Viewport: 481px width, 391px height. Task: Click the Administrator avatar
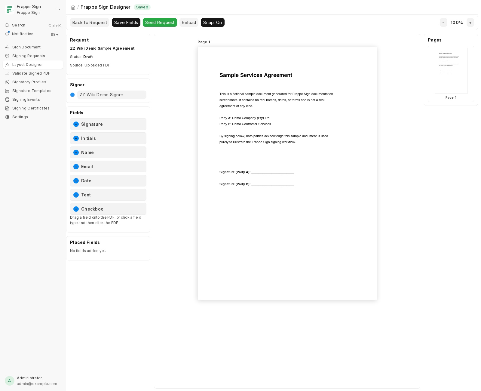[10, 381]
